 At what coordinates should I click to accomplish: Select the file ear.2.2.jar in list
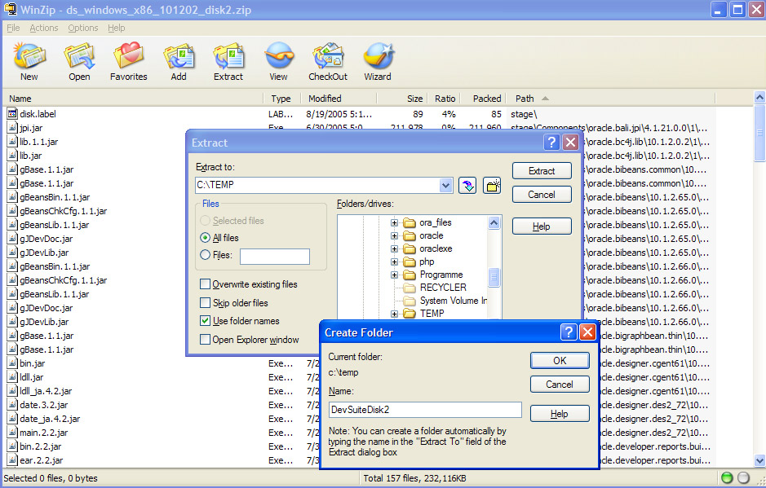(x=42, y=460)
